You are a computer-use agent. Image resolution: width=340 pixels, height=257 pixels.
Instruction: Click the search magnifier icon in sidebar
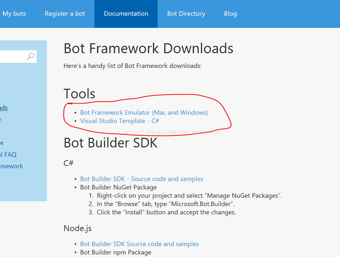pyautogui.click(x=31, y=56)
